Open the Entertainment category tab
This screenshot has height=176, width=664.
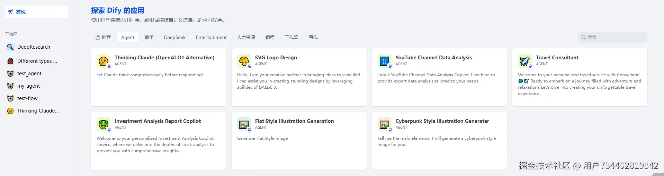(x=211, y=37)
